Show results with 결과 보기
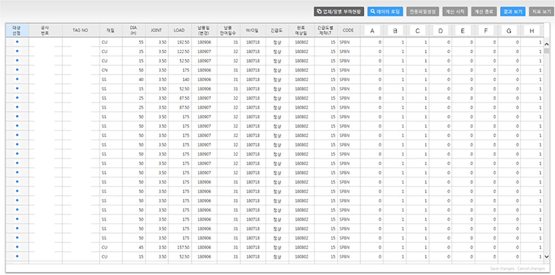The height and width of the screenshot is (275, 555). 513,12
